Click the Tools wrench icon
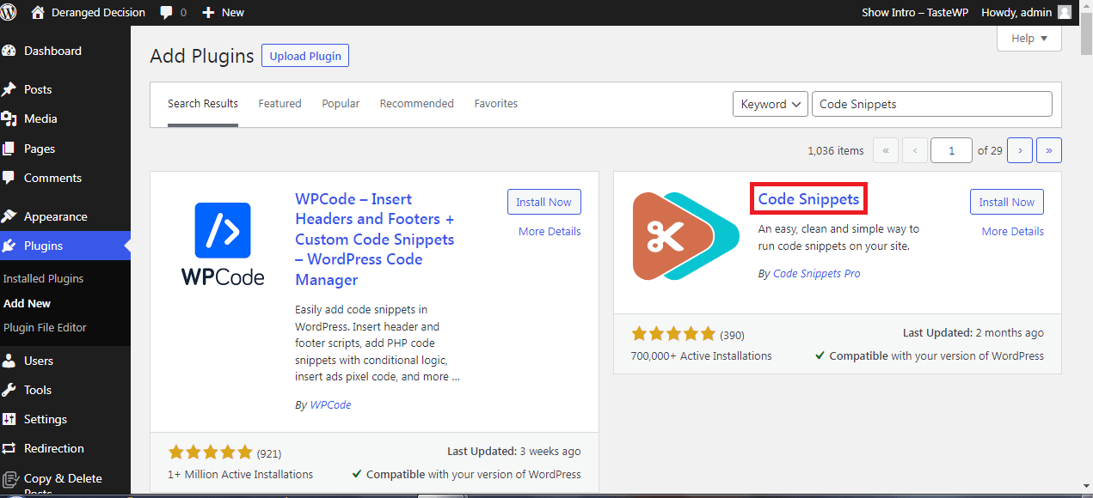 pyautogui.click(x=9, y=390)
